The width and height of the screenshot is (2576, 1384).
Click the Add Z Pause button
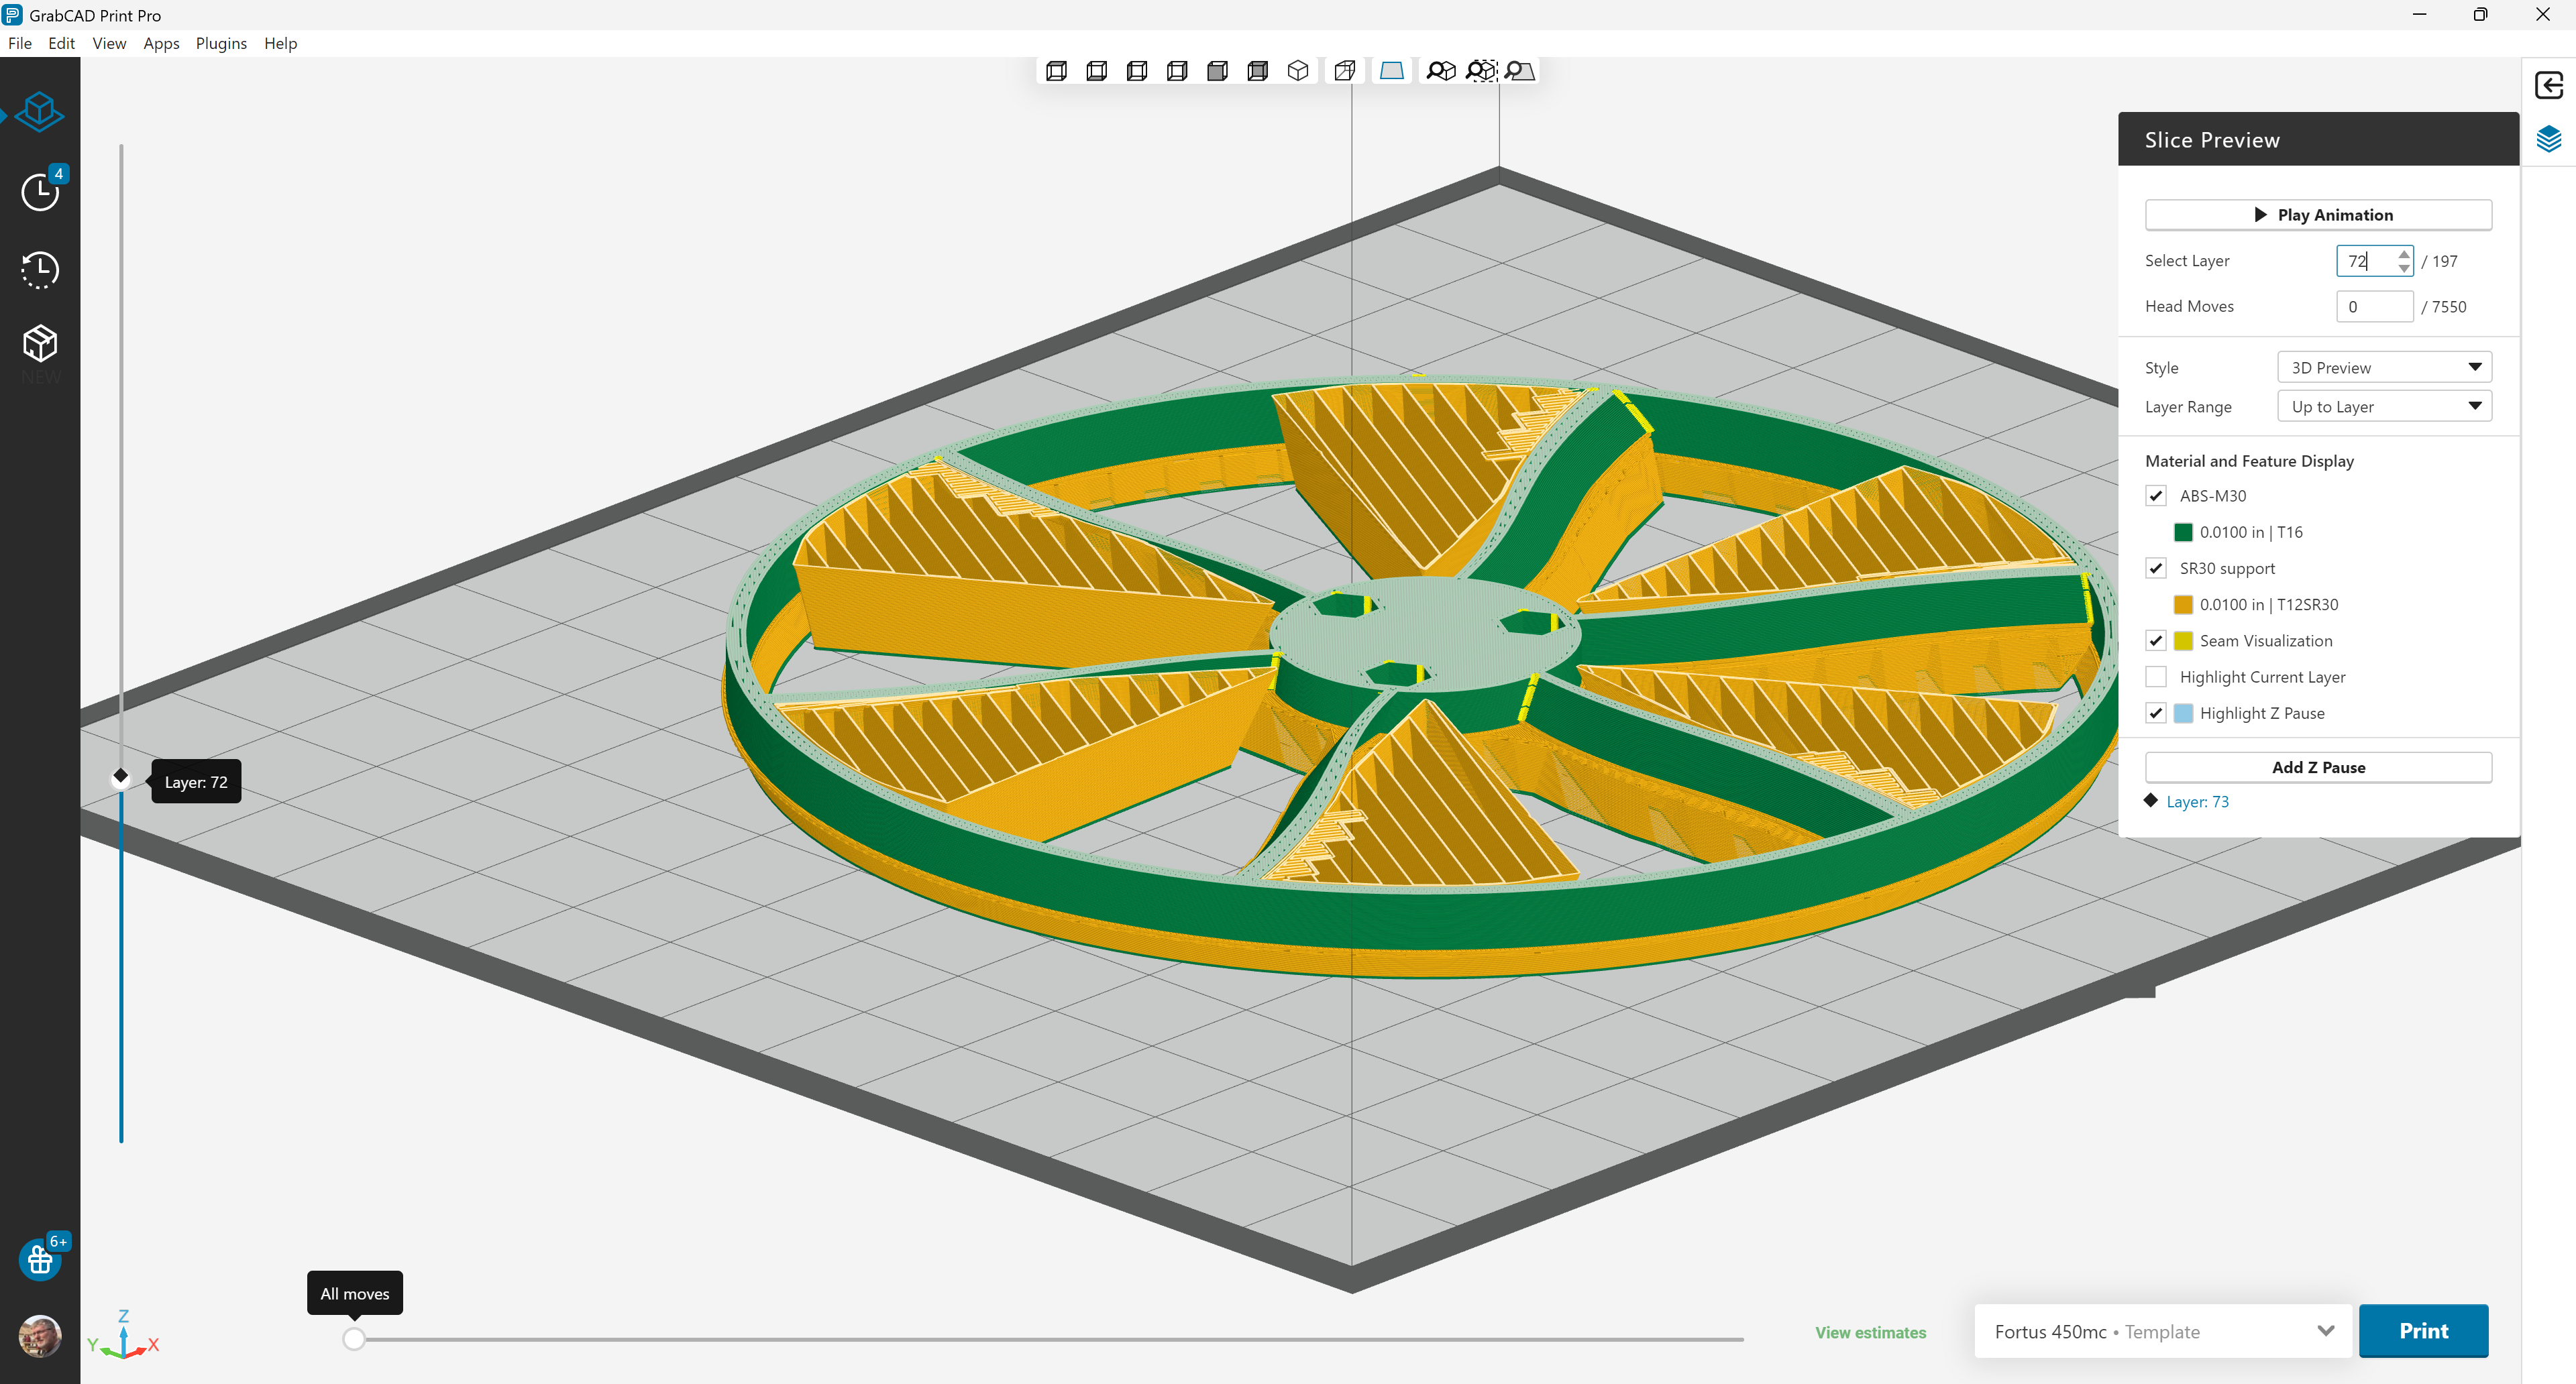2318,766
